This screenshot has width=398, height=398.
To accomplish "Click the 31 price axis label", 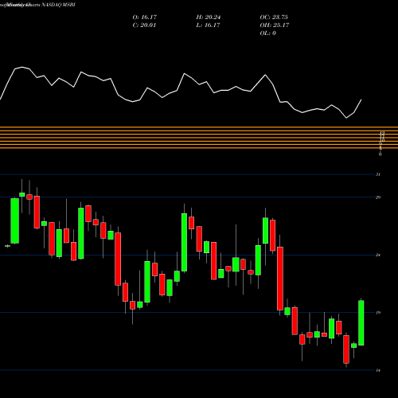I will tap(378, 174).
